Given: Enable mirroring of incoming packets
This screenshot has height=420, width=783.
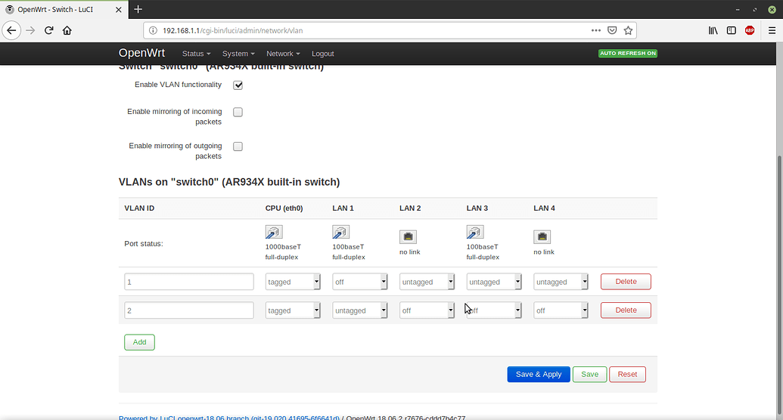Looking at the screenshot, I should (238, 113).
